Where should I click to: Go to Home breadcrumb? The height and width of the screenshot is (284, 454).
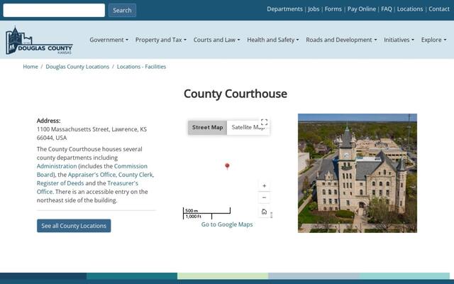(x=31, y=67)
